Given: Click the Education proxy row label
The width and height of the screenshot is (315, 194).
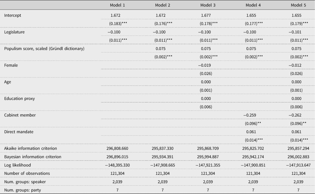Looking at the screenshot, I should pos(20,98).
